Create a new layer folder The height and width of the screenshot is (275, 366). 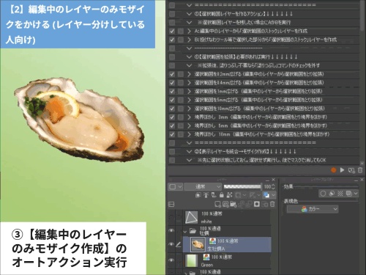click(x=234, y=204)
